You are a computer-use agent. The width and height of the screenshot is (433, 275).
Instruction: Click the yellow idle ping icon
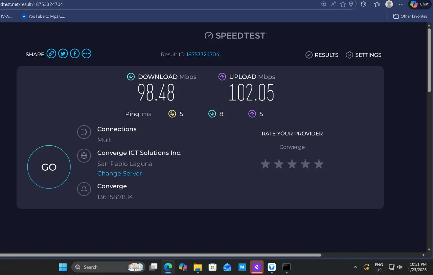(172, 114)
